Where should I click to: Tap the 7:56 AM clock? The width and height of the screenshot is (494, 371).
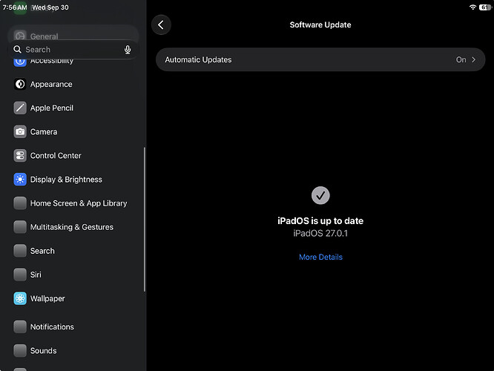(x=15, y=7)
